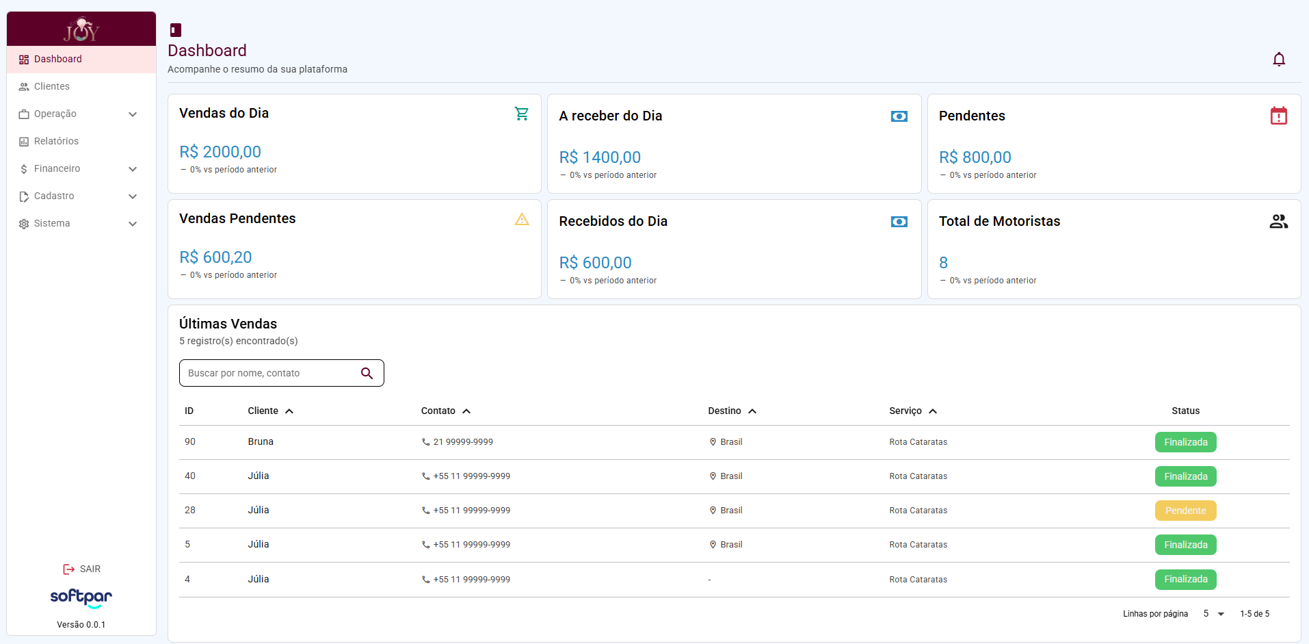The image size is (1309, 644).
Task: Open the notifications bell
Action: point(1279,60)
